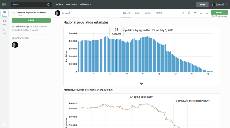Open the Details sidebar panel icon
Image resolution: width=230 pixels, height=128 pixels.
[x=4, y=13]
